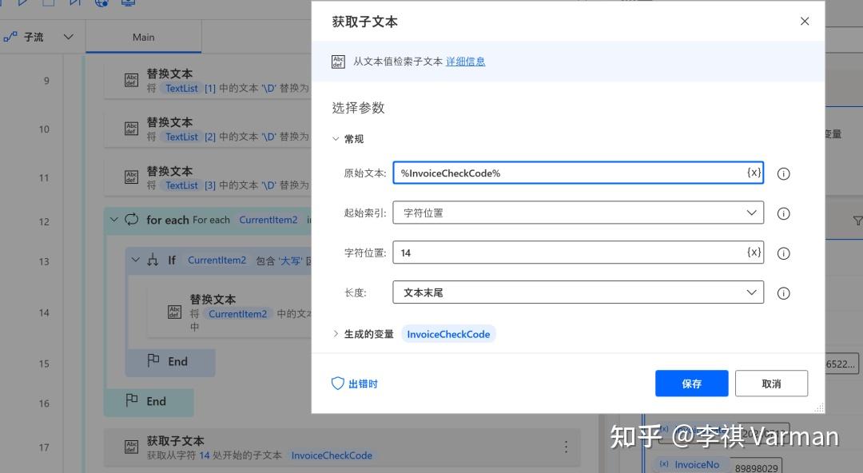Click the 出错时 error handling shield icon
Screen dimensions: 863x473
337,383
